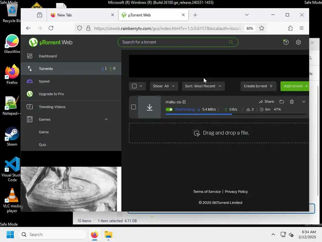Open Privacy Policy link
The width and height of the screenshot is (322, 242).
(x=236, y=192)
